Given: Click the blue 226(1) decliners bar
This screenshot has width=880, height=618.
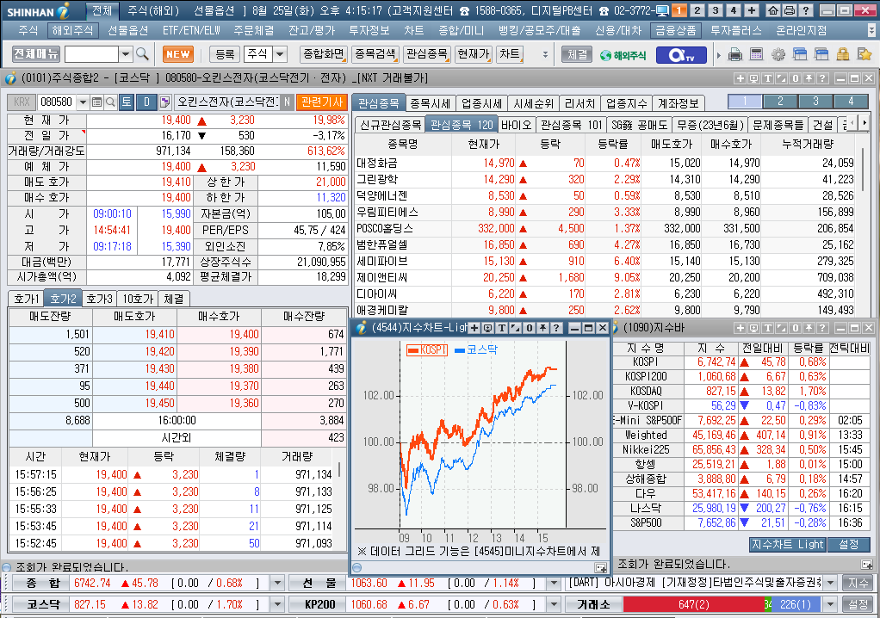Looking at the screenshot, I should pos(796,604).
